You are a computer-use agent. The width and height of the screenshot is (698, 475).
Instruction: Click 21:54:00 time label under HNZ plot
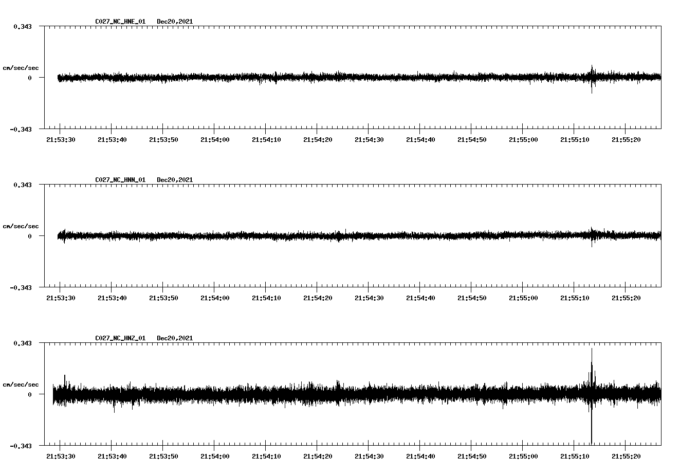tap(215, 456)
